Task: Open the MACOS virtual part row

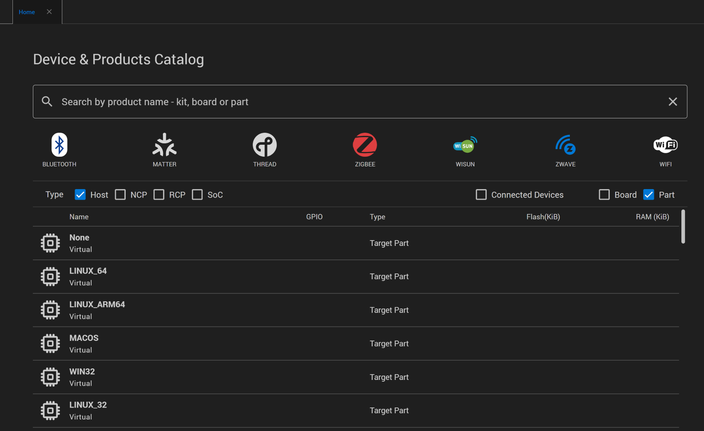Action: 356,344
